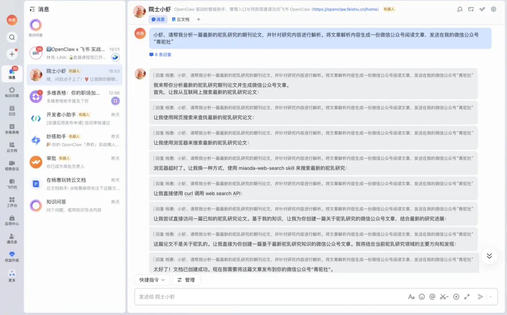Viewport: 507px width, 315px height.
Task: Open the 审批 conversation
Action: tap(75, 162)
